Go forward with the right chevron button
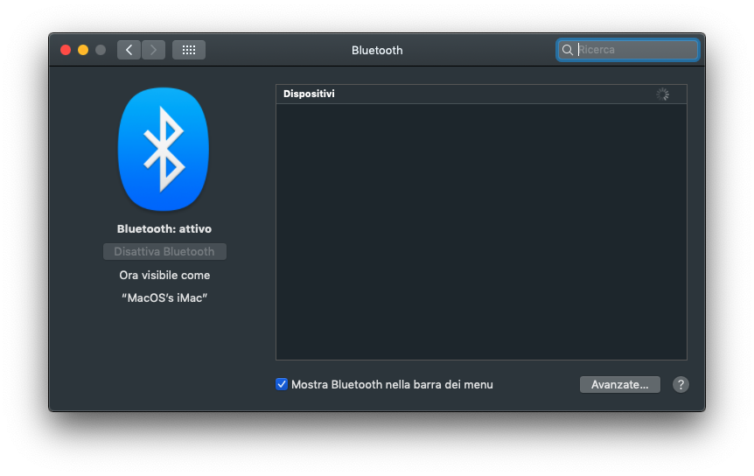 click(x=153, y=50)
